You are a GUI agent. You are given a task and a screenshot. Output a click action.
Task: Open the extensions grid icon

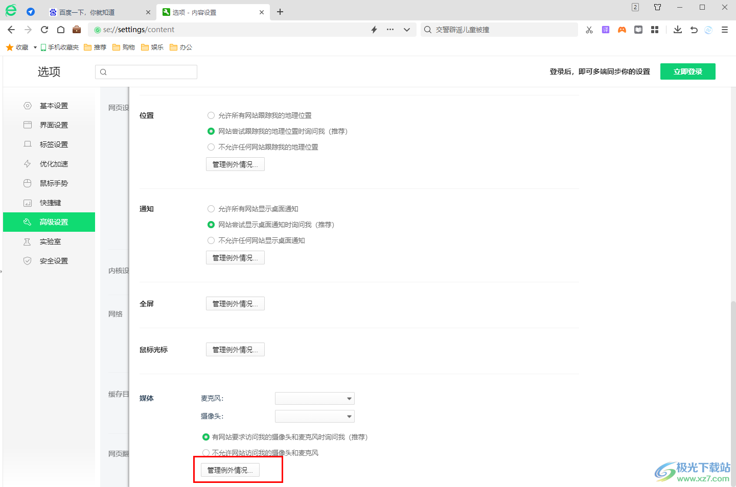click(655, 30)
